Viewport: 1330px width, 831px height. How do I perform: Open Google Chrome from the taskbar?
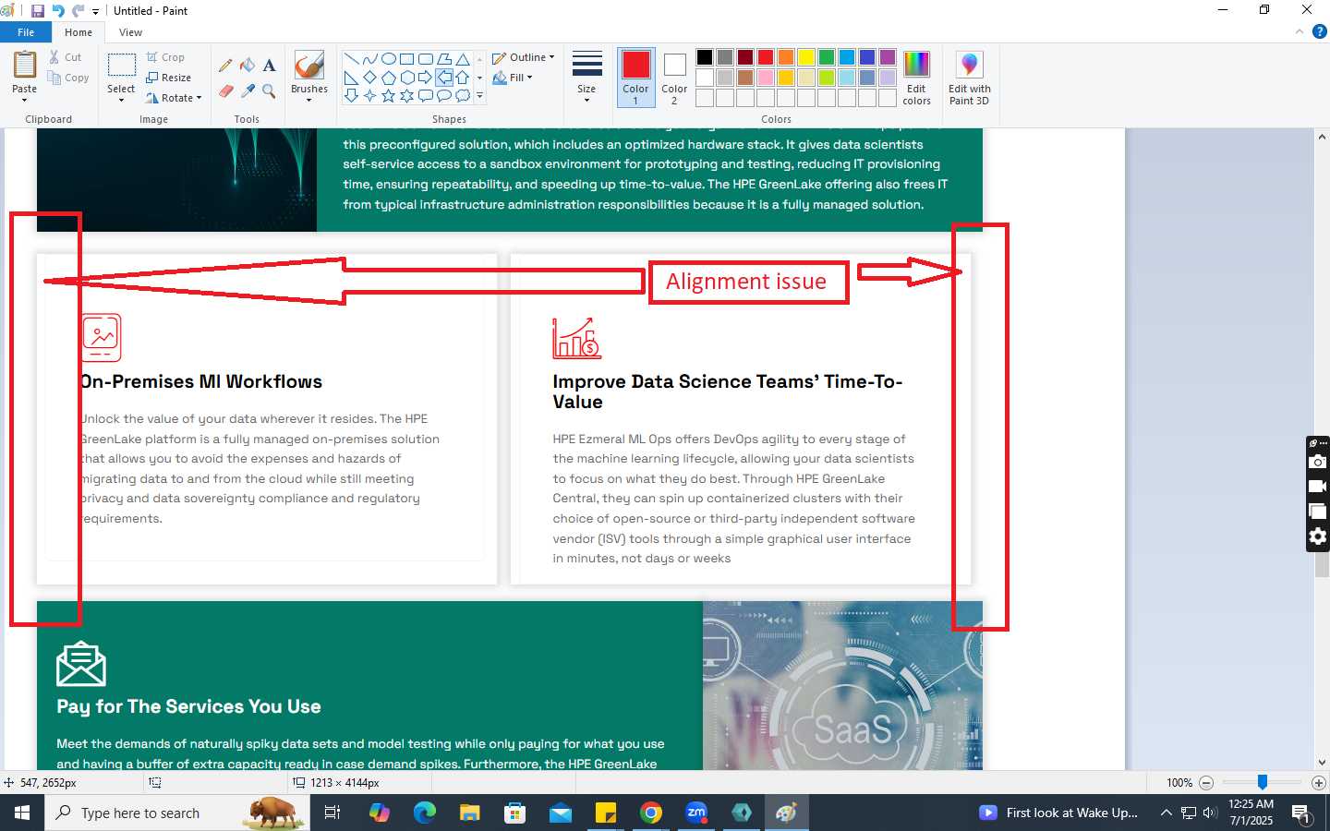pos(651,813)
